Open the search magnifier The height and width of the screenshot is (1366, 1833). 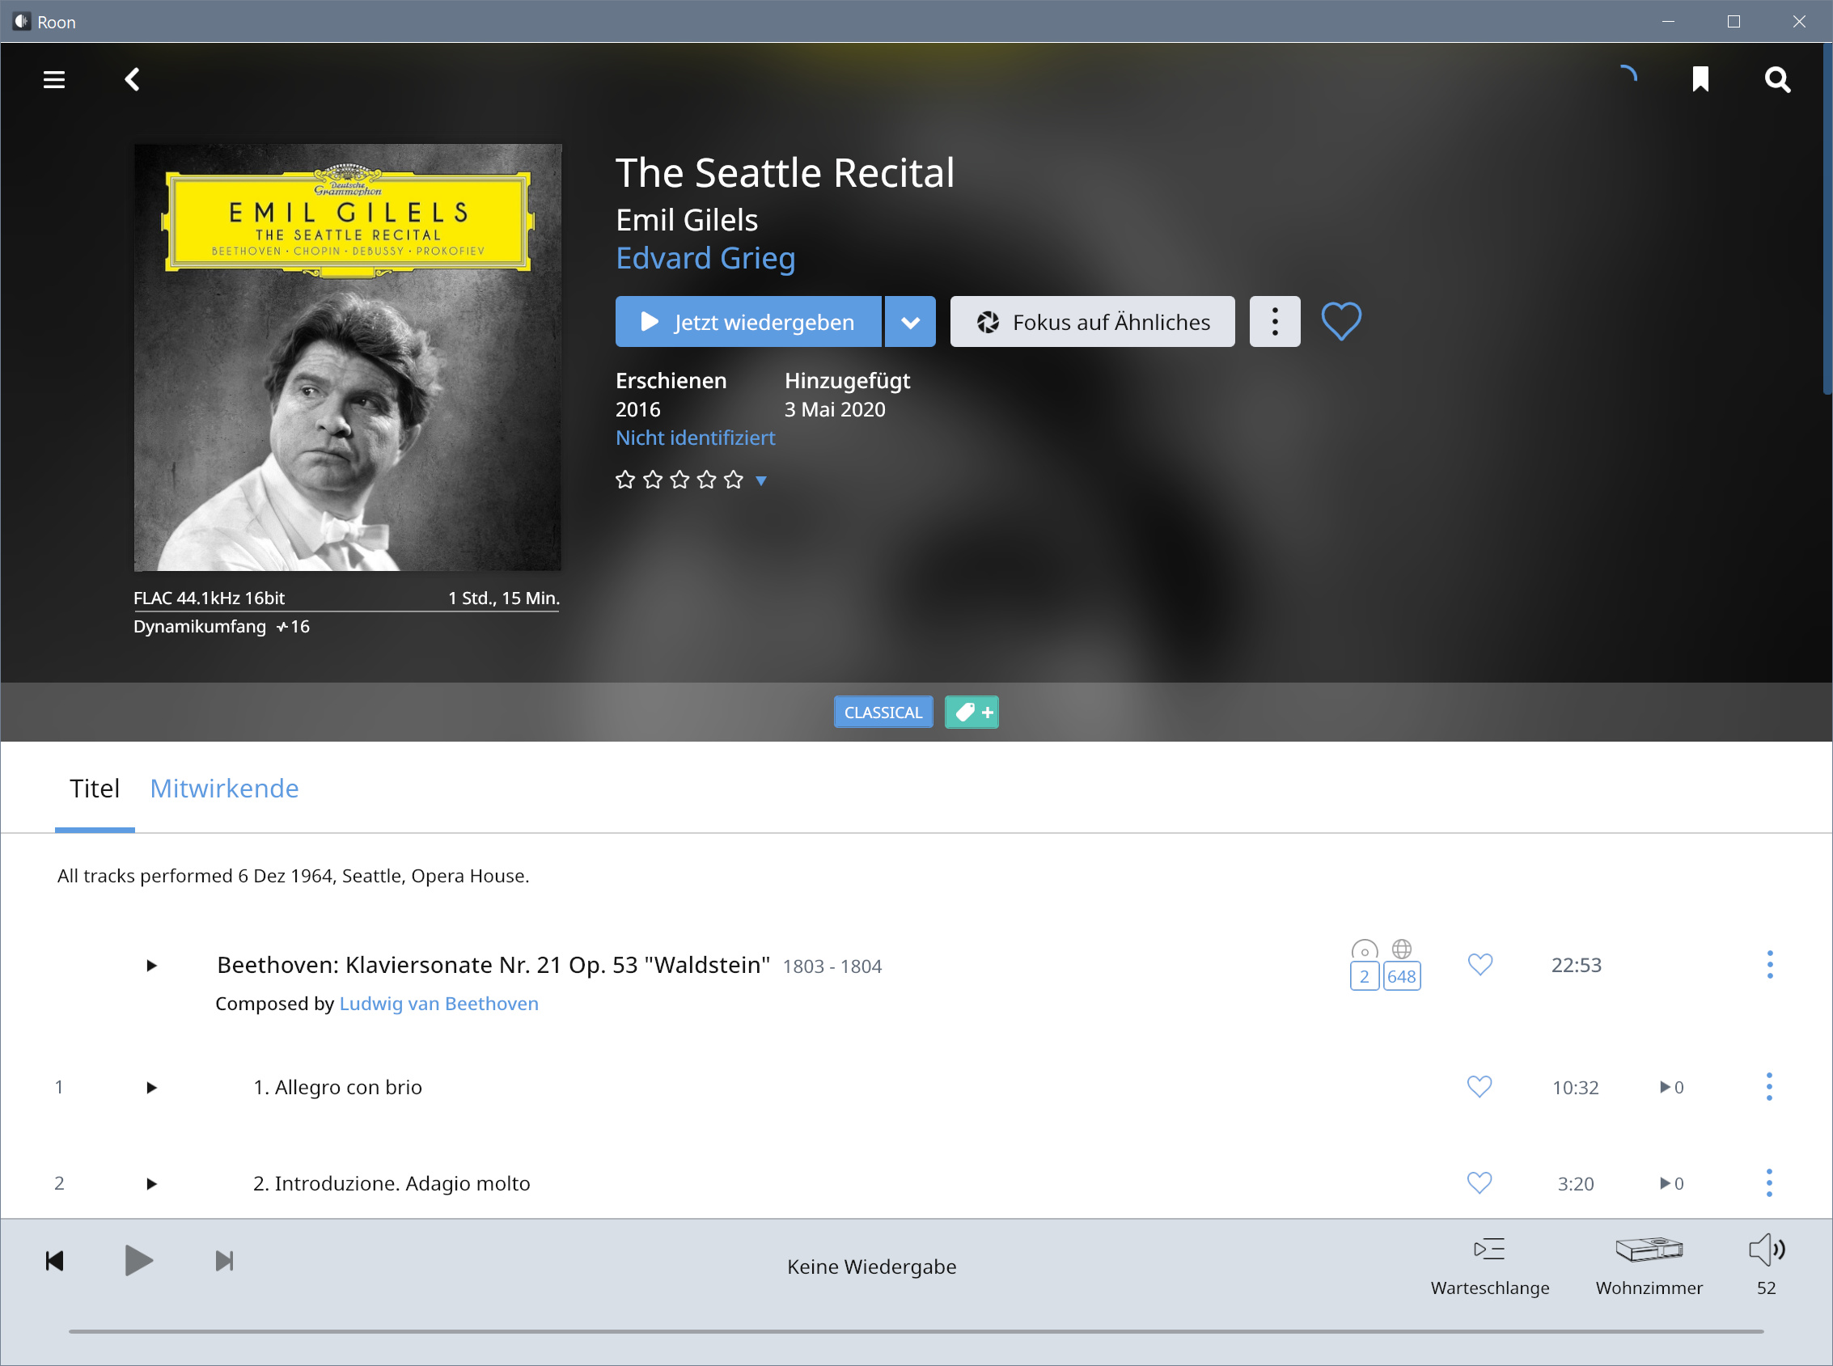[x=1776, y=79]
